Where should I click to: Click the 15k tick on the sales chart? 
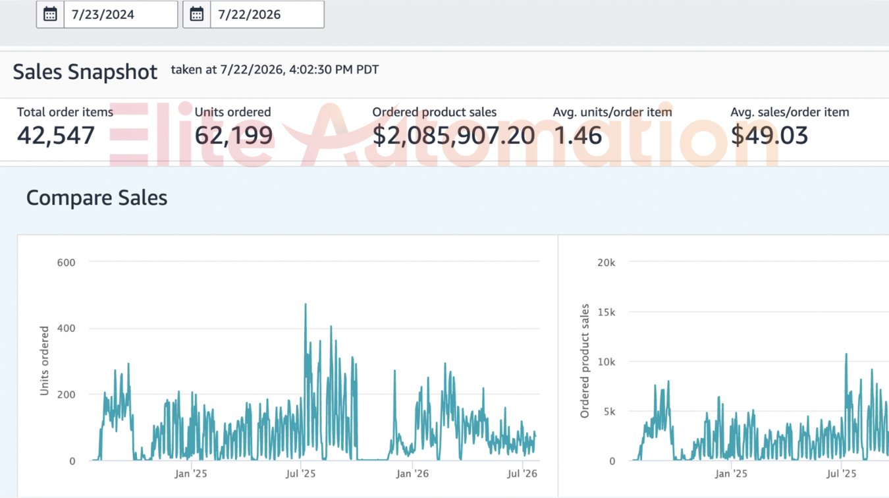click(x=606, y=312)
